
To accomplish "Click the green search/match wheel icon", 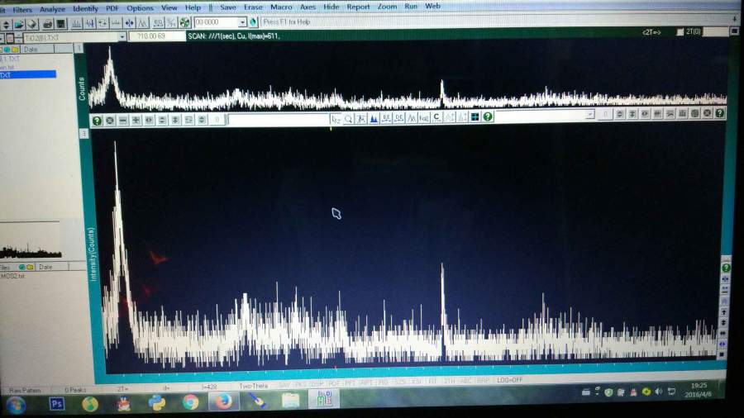I will pyautogui.click(x=184, y=22).
